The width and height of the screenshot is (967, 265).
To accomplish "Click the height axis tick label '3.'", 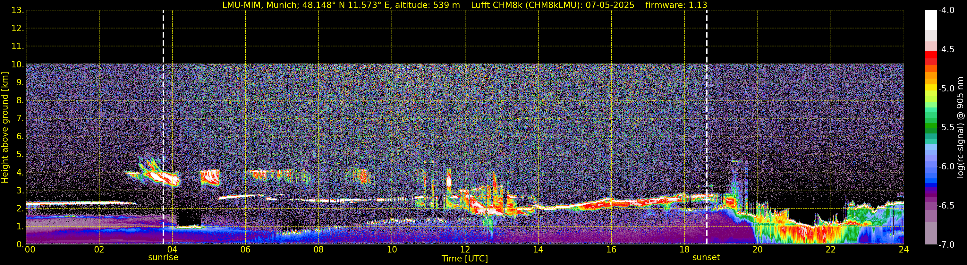I will coord(20,191).
